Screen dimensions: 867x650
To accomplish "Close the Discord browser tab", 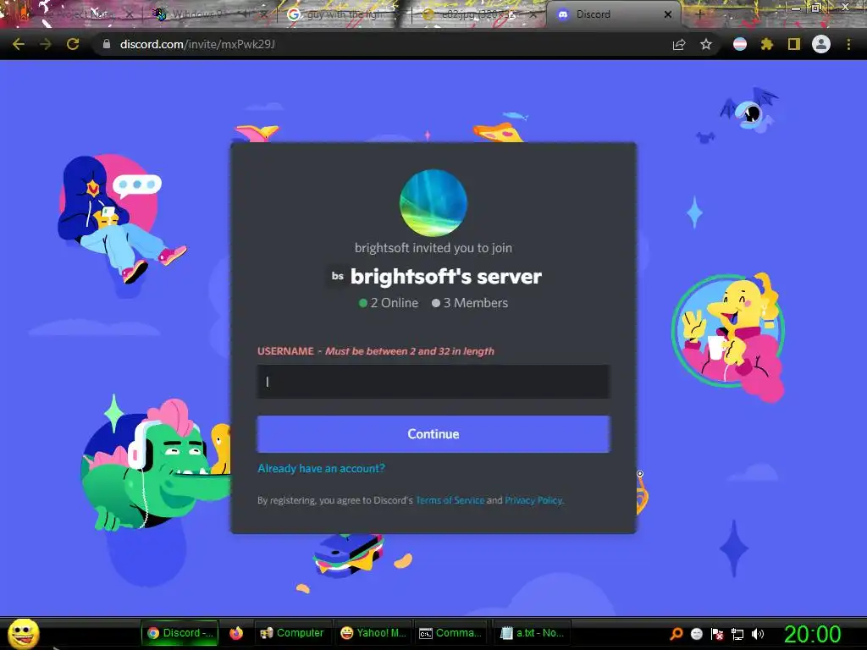I will coord(668,14).
